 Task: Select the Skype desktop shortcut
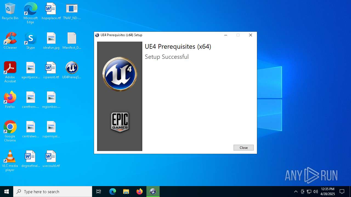30,41
